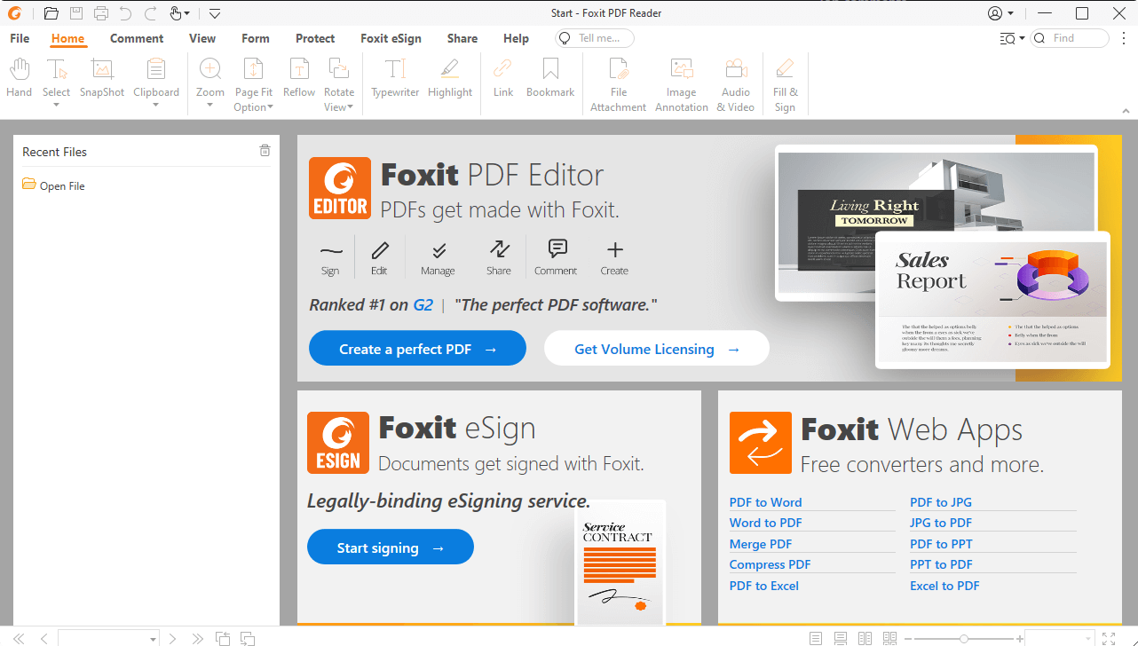This screenshot has width=1138, height=646.
Task: Switch to facing pages view in the status bar
Action: tap(865, 639)
